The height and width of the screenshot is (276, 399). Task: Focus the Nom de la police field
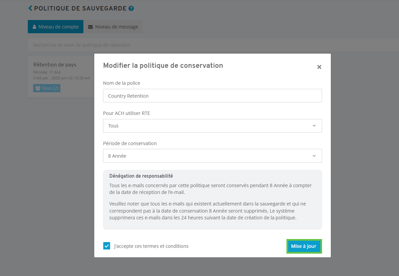tap(213, 96)
